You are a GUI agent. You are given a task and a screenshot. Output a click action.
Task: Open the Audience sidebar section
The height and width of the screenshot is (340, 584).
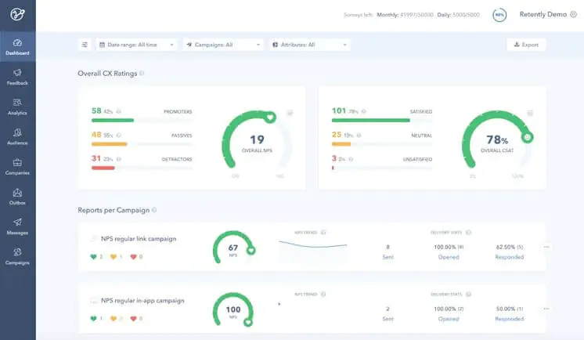(17, 137)
